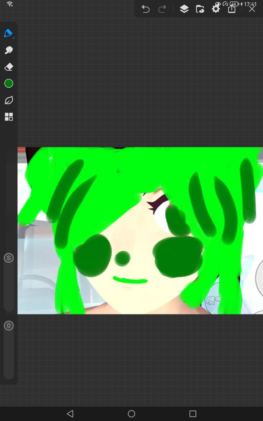The height and width of the screenshot is (421, 263).
Task: Undo the last stroke
Action: pyautogui.click(x=146, y=9)
